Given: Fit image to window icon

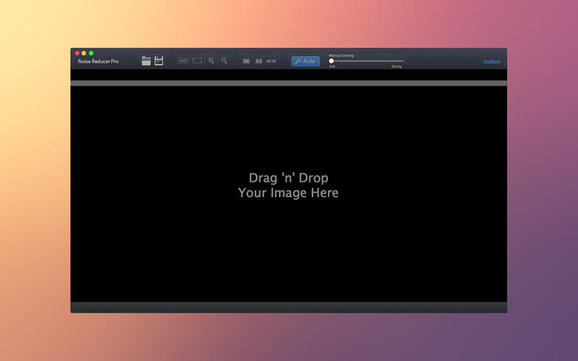Looking at the screenshot, I should click(x=197, y=61).
